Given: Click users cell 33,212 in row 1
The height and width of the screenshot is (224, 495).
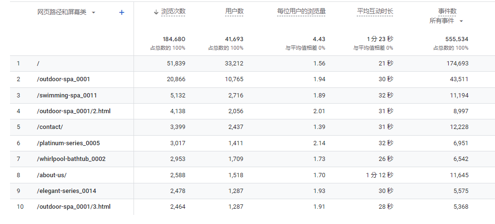Looking at the screenshot, I should (234, 63).
